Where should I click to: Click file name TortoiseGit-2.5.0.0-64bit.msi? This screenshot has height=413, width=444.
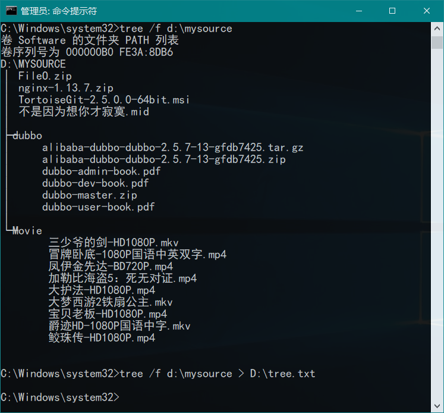pyautogui.click(x=104, y=100)
